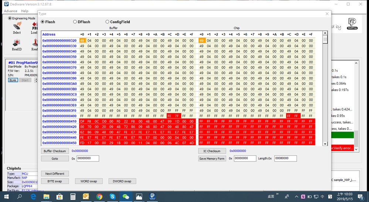Image resolution: width=369 pixels, height=202 pixels.
Task: Click log panel scroll up arrow
Action: point(356,63)
